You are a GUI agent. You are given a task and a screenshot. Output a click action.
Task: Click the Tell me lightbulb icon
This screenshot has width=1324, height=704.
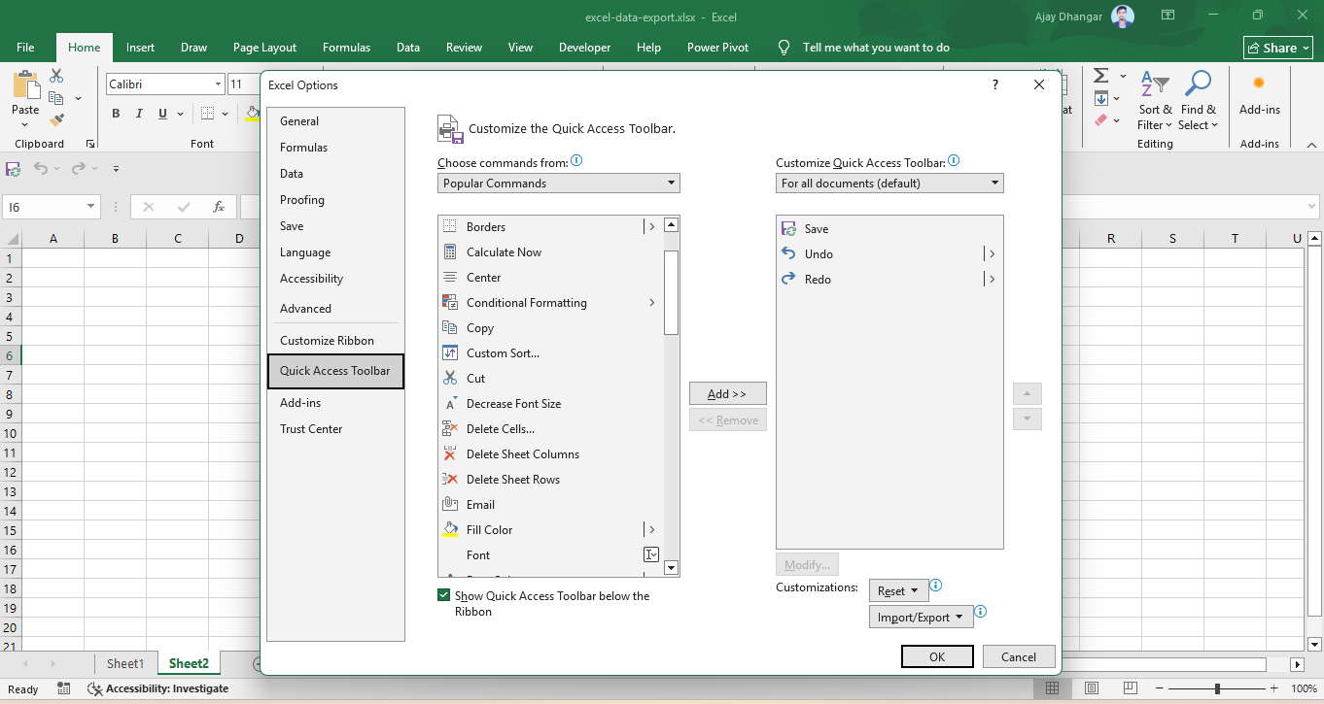[784, 47]
